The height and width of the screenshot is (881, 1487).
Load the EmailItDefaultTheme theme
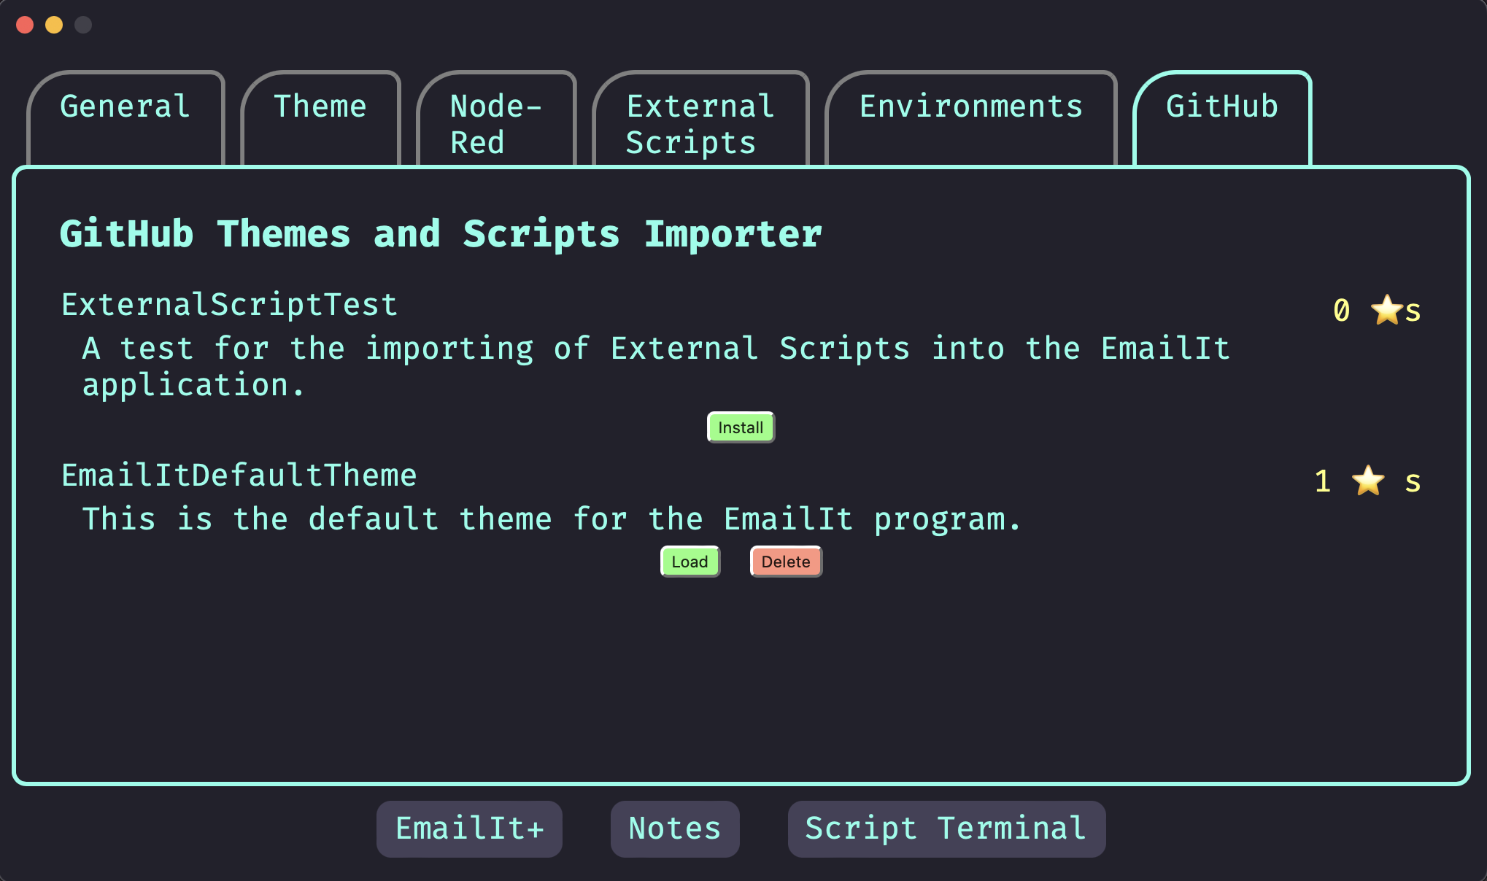point(690,561)
